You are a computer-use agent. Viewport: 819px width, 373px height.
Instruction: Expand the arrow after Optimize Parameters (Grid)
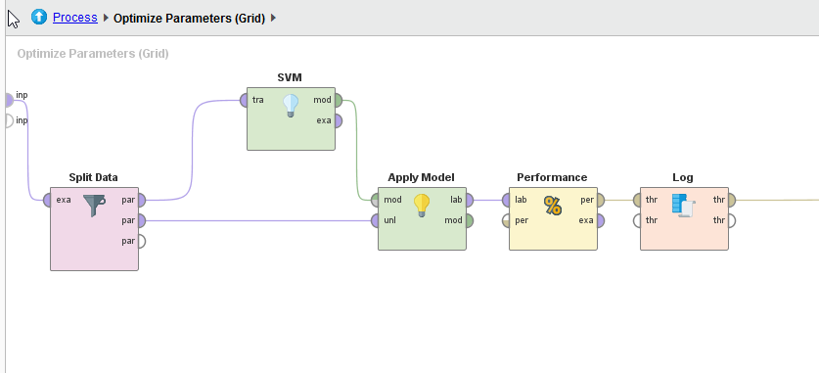273,18
